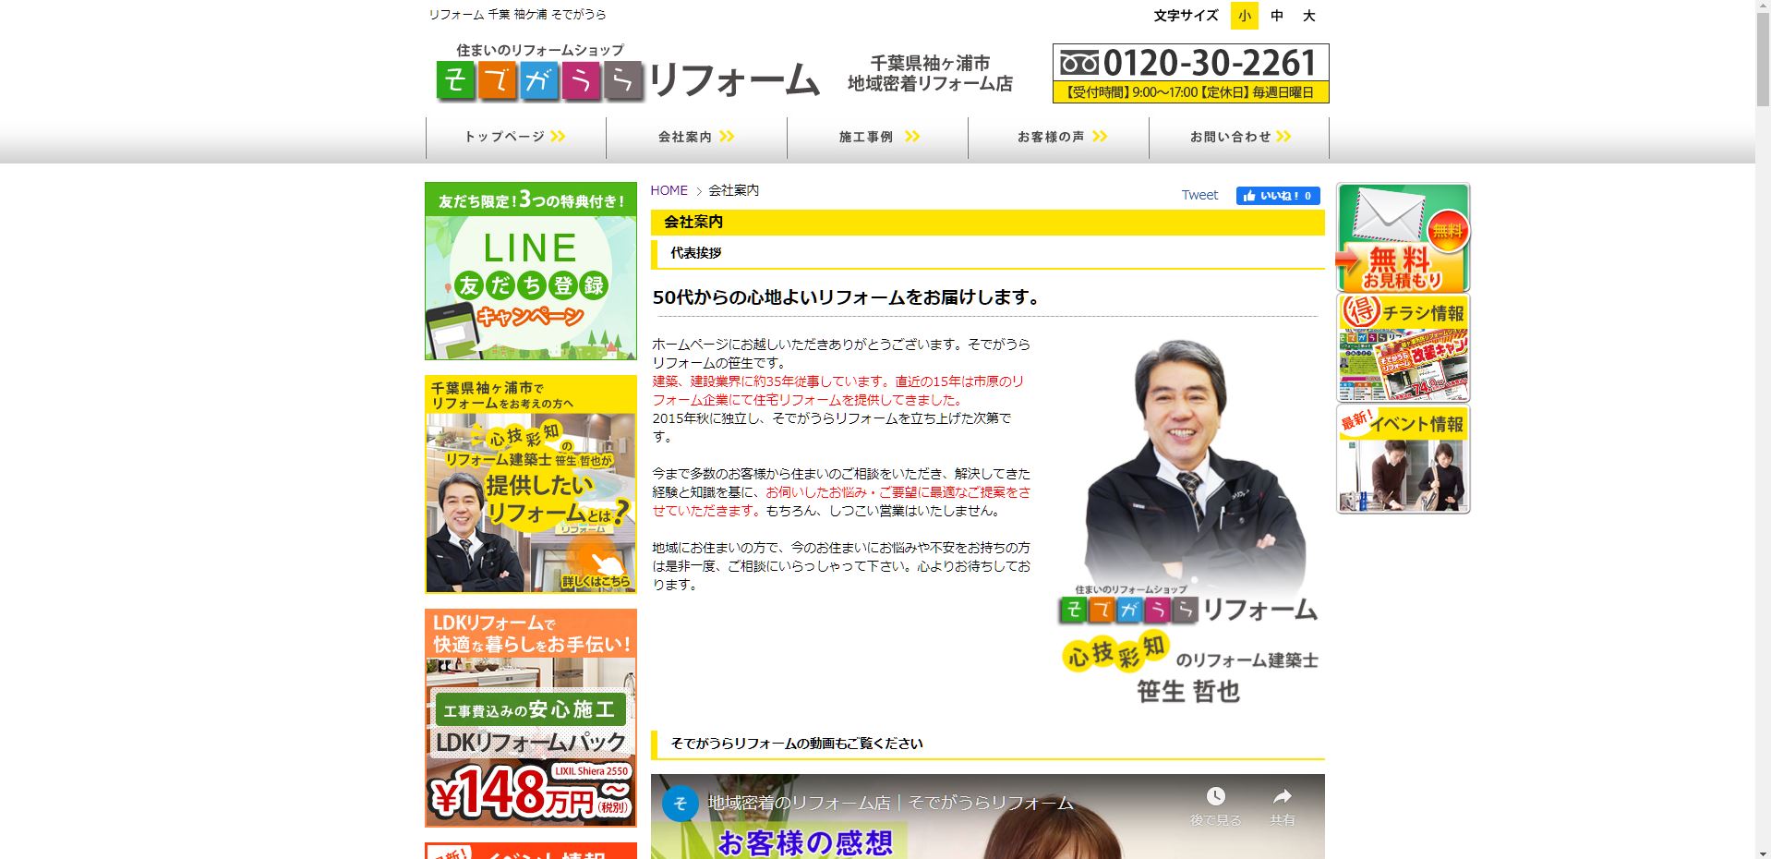The width and height of the screenshot is (1771, 859).
Task: Click partially visible イベント情報 banner at bottom left
Action: [x=531, y=851]
